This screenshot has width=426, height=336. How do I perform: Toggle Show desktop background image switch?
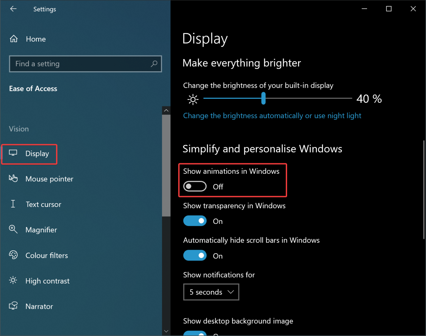(x=195, y=333)
